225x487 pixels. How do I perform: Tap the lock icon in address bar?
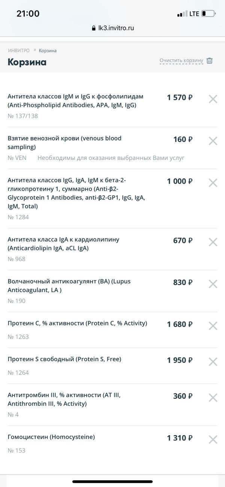pyautogui.click(x=94, y=28)
